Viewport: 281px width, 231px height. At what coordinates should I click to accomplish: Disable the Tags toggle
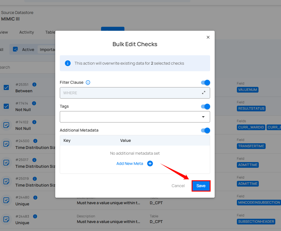205,107
